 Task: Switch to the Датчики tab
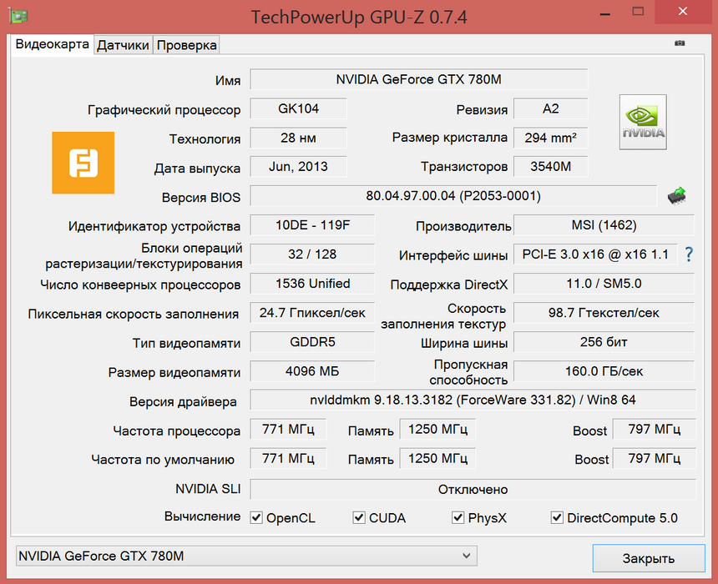click(x=123, y=45)
